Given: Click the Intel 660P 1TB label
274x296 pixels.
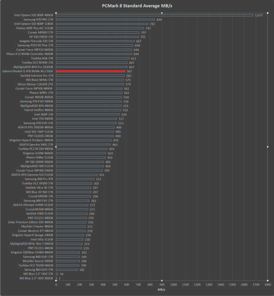Looking at the screenshot, I should coord(43,114).
